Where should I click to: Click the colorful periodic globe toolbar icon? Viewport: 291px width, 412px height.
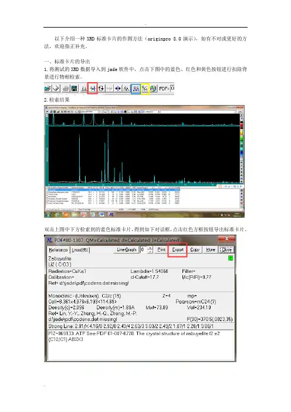[x=153, y=89]
